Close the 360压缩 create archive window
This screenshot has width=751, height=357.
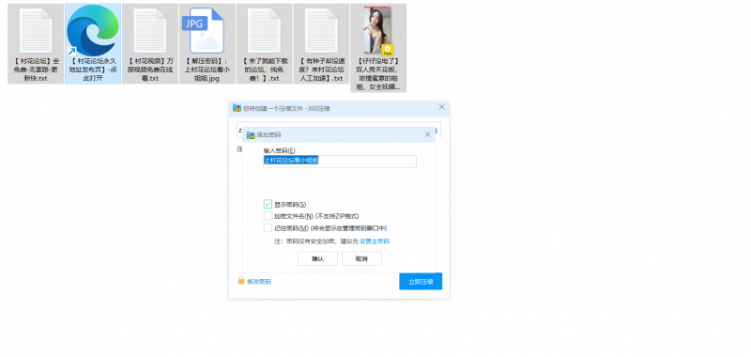tap(441, 107)
